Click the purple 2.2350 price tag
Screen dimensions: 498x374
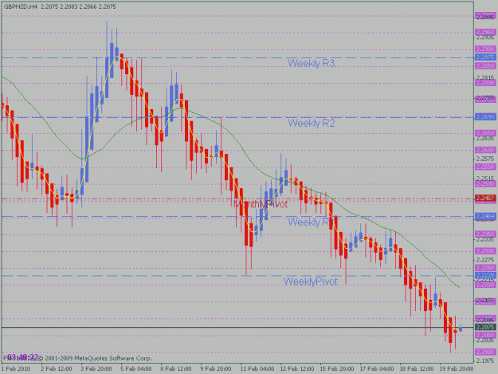coord(485,234)
